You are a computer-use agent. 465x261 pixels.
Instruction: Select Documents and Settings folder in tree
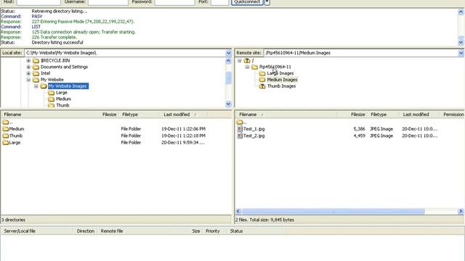click(x=64, y=67)
